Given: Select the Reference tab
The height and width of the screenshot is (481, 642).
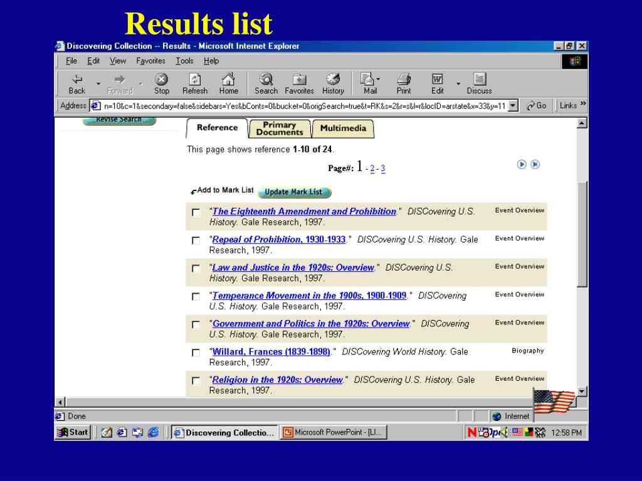Looking at the screenshot, I should (x=217, y=128).
